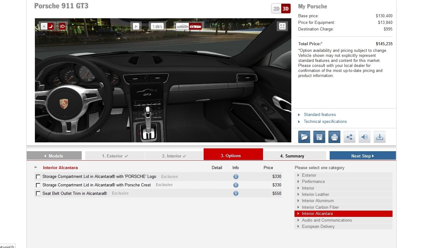Check Seat Belt Outlet Trim in Alcantara
The height and width of the screenshot is (248, 434).
[38, 194]
